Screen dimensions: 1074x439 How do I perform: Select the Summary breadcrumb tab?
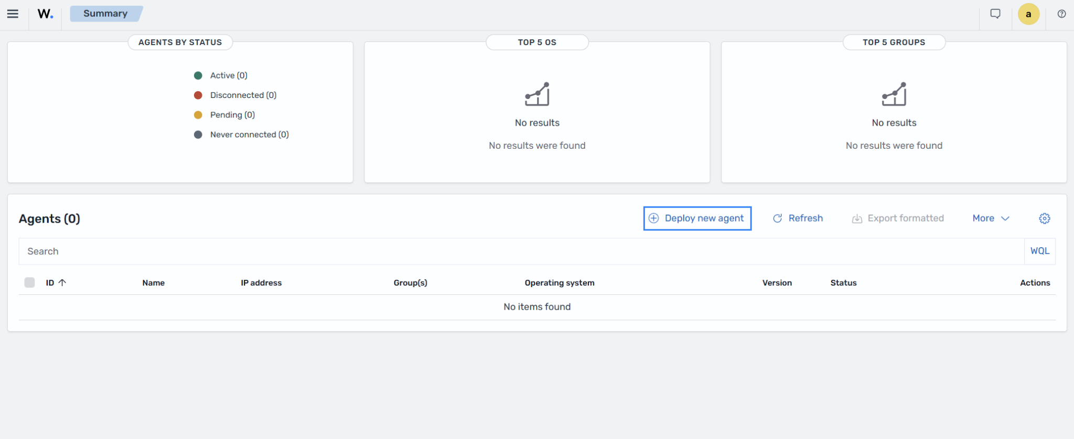pyautogui.click(x=106, y=14)
